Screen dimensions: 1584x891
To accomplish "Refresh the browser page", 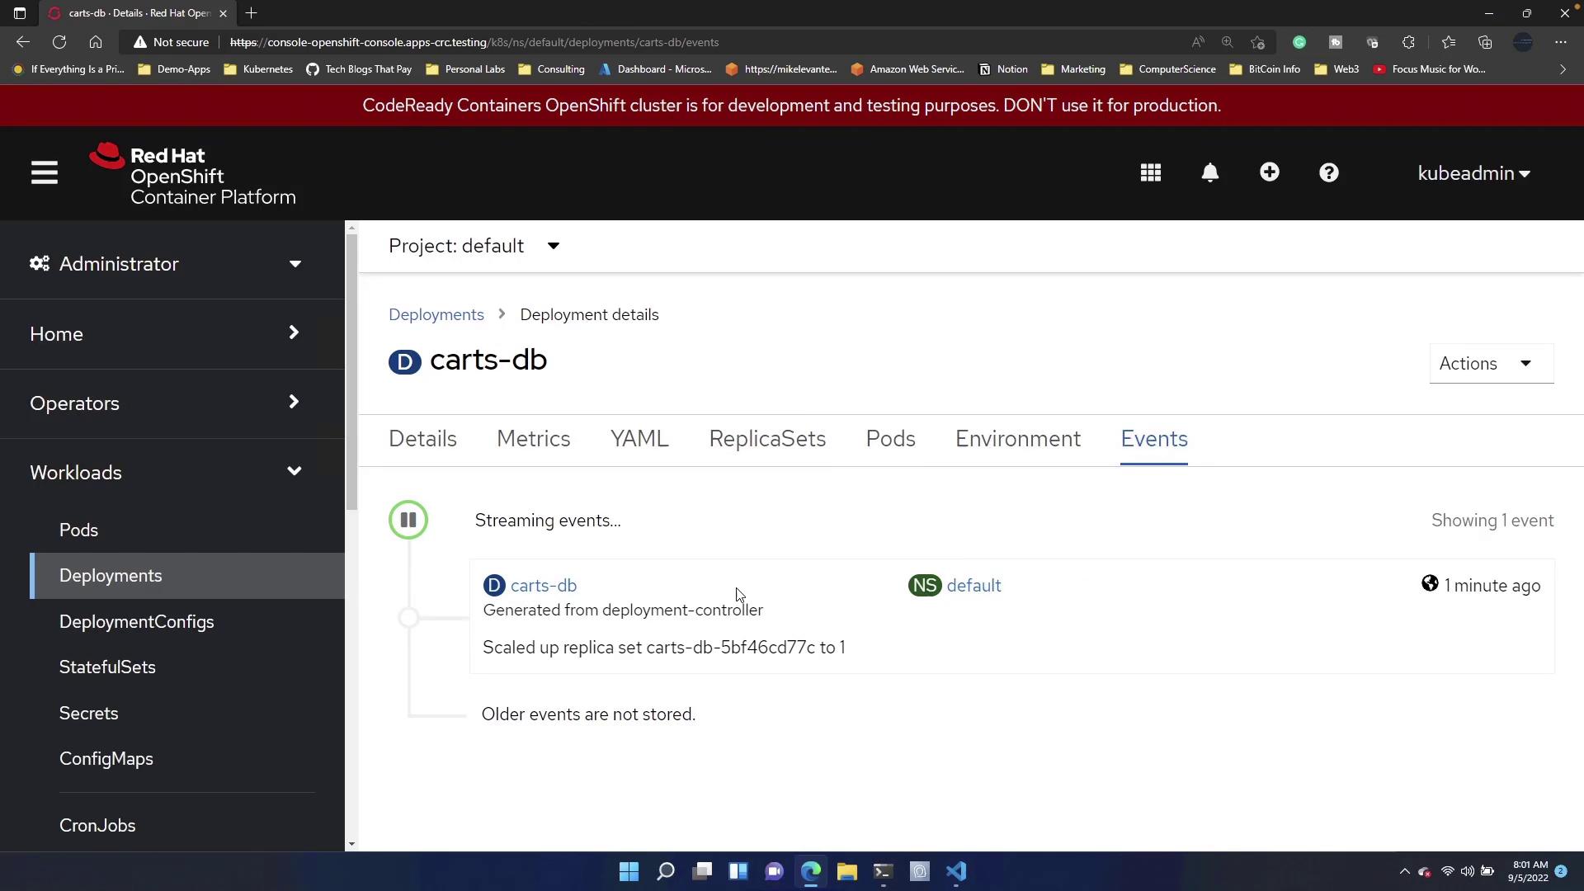I will [59, 42].
